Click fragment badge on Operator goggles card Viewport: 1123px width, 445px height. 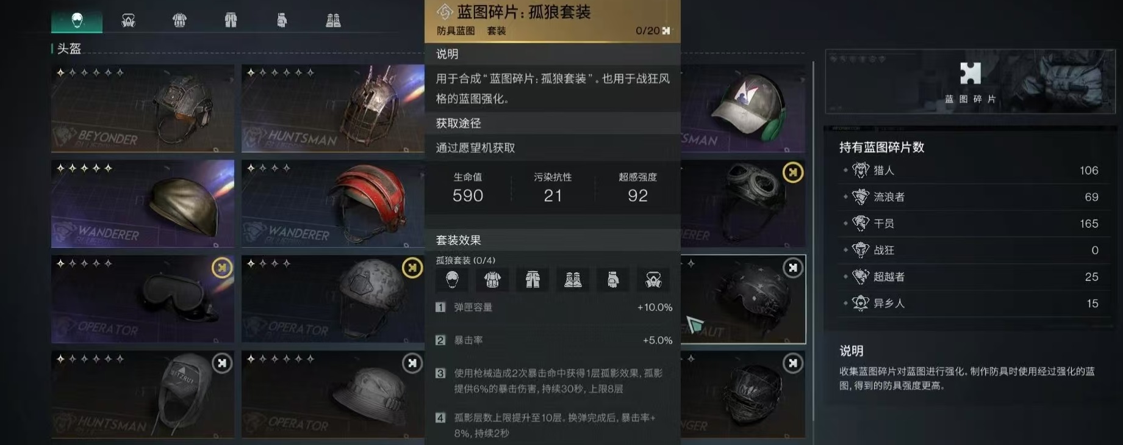coord(222,267)
